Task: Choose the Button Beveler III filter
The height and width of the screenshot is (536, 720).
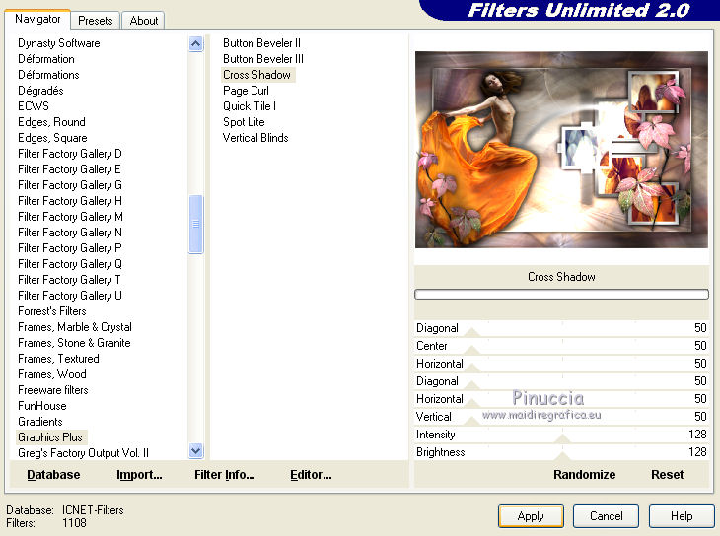Action: point(263,59)
